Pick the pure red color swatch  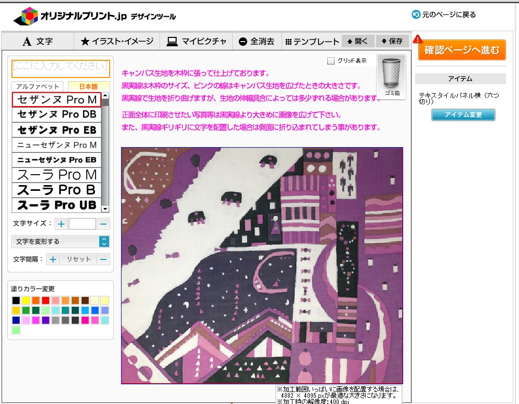pyautogui.click(x=46, y=301)
